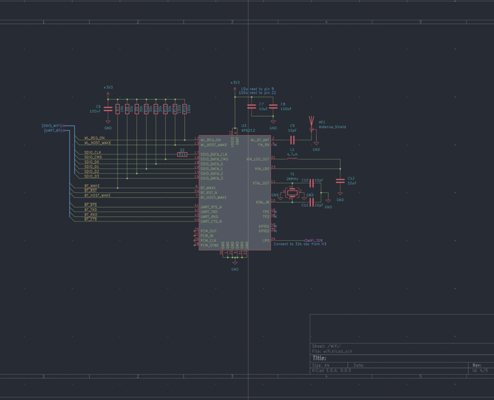Click the Y1 26MHz crystal symbol
Viewport: 494px width, 400px height.
pos(292,193)
